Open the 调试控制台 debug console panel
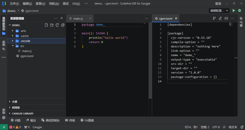Image resolution: width=245 pixels, height=130 pixels. [x=50, y=120]
